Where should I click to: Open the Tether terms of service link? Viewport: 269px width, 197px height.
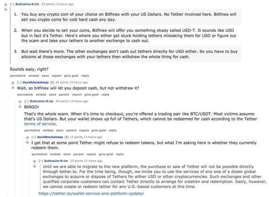click(x=40, y=124)
